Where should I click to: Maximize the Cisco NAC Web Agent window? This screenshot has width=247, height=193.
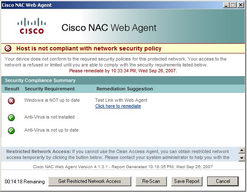pos(233,5)
